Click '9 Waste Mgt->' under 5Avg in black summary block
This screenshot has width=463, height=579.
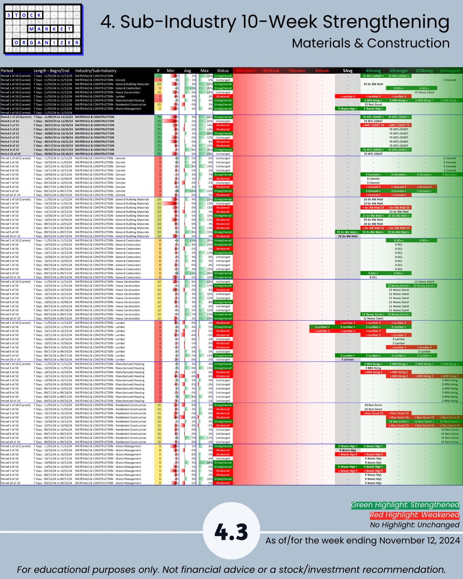coord(348,109)
